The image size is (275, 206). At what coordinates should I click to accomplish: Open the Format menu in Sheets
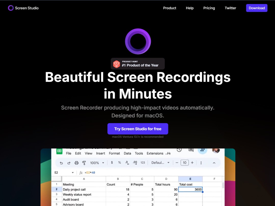114,153
